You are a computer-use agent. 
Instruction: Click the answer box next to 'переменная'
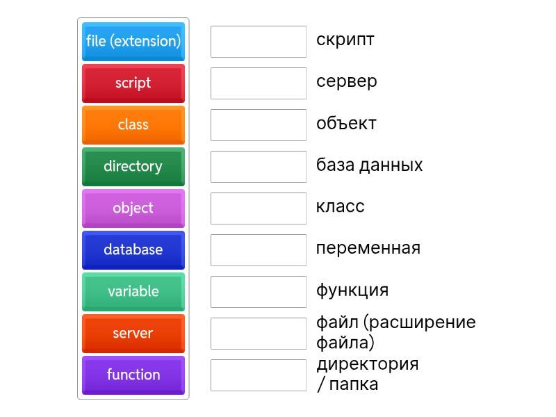258,250
